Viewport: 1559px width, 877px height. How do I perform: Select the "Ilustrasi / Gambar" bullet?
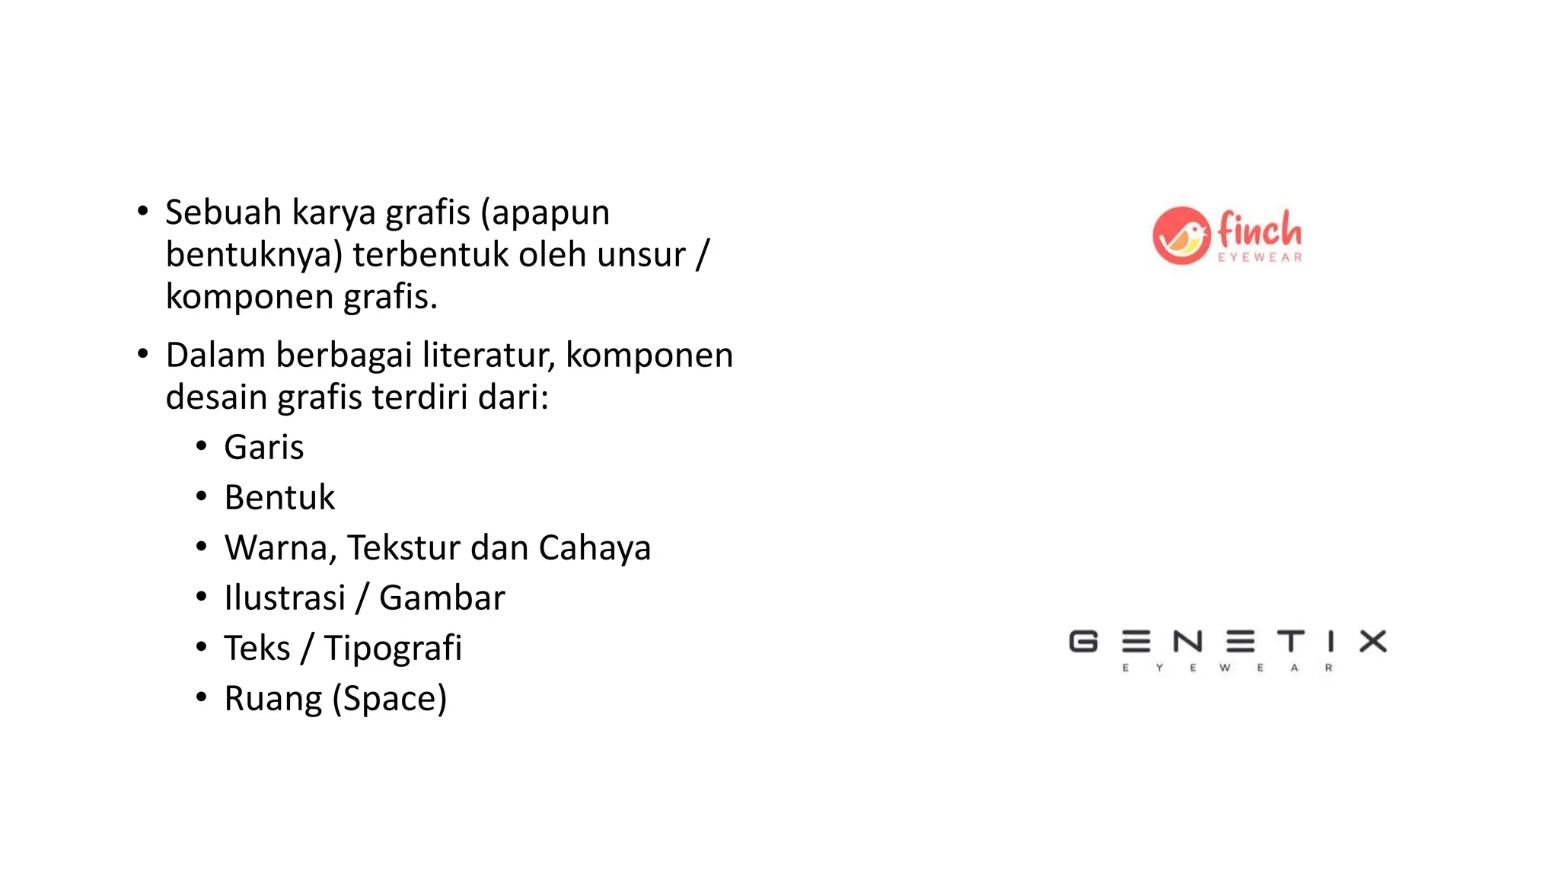[365, 598]
